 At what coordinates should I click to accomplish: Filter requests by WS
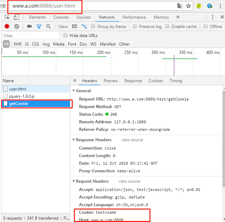[x=93, y=44]
